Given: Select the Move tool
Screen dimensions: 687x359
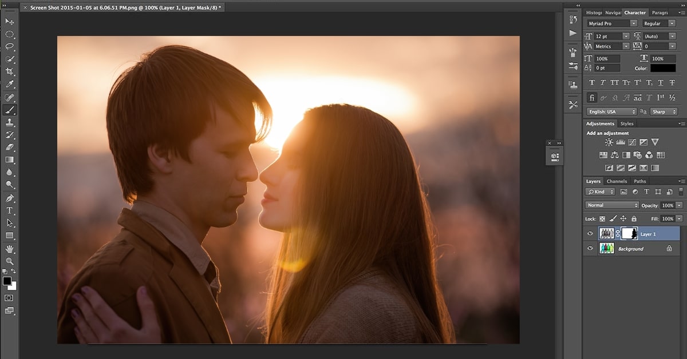Looking at the screenshot, I should coord(10,22).
